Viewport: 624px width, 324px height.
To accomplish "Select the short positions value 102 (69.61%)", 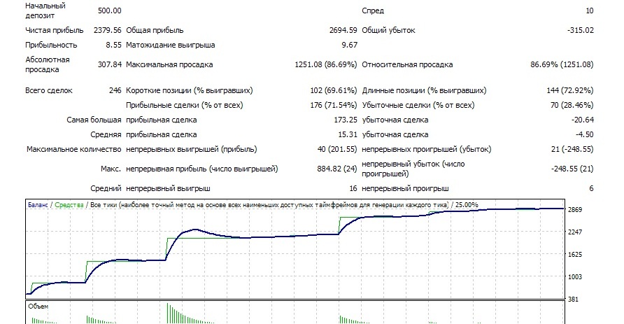I will pyautogui.click(x=334, y=90).
